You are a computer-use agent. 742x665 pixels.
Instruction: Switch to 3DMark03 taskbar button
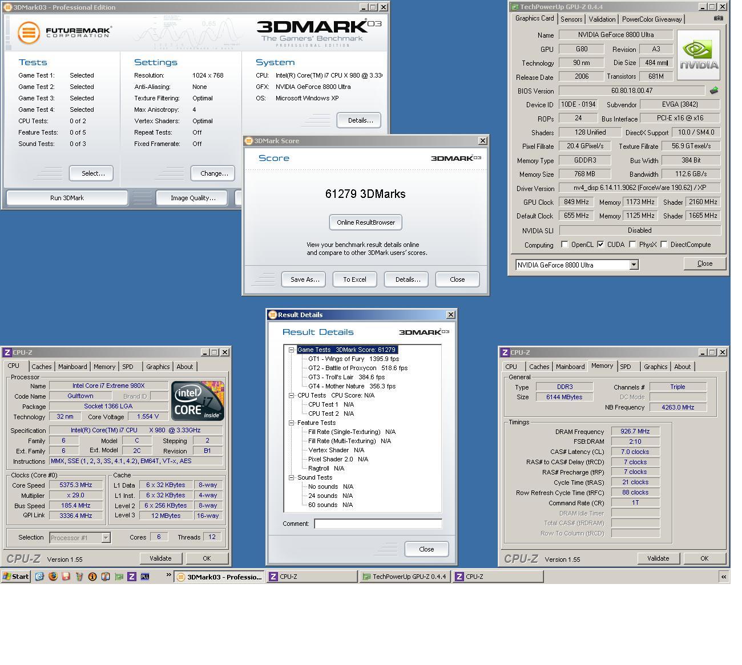[219, 577]
